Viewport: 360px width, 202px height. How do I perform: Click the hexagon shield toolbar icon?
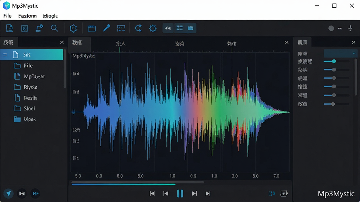click(x=73, y=28)
